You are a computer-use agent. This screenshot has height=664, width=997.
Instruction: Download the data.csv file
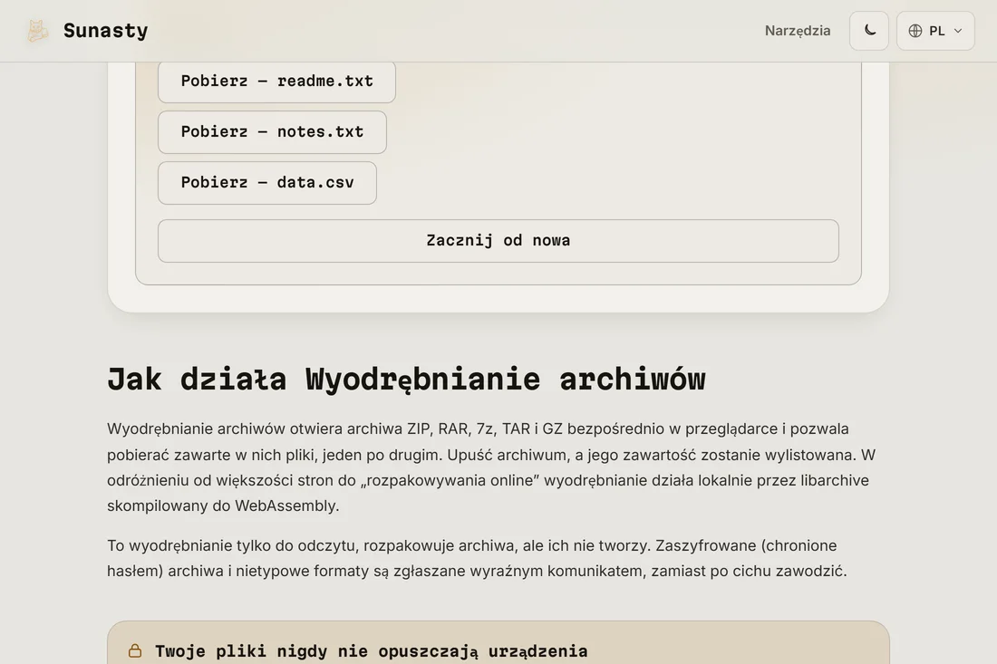click(x=267, y=183)
